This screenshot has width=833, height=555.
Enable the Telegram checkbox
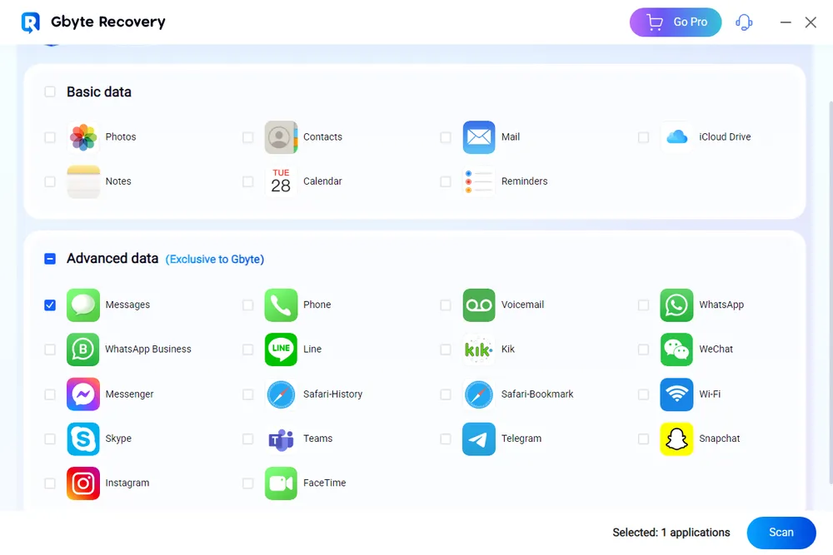(x=446, y=439)
